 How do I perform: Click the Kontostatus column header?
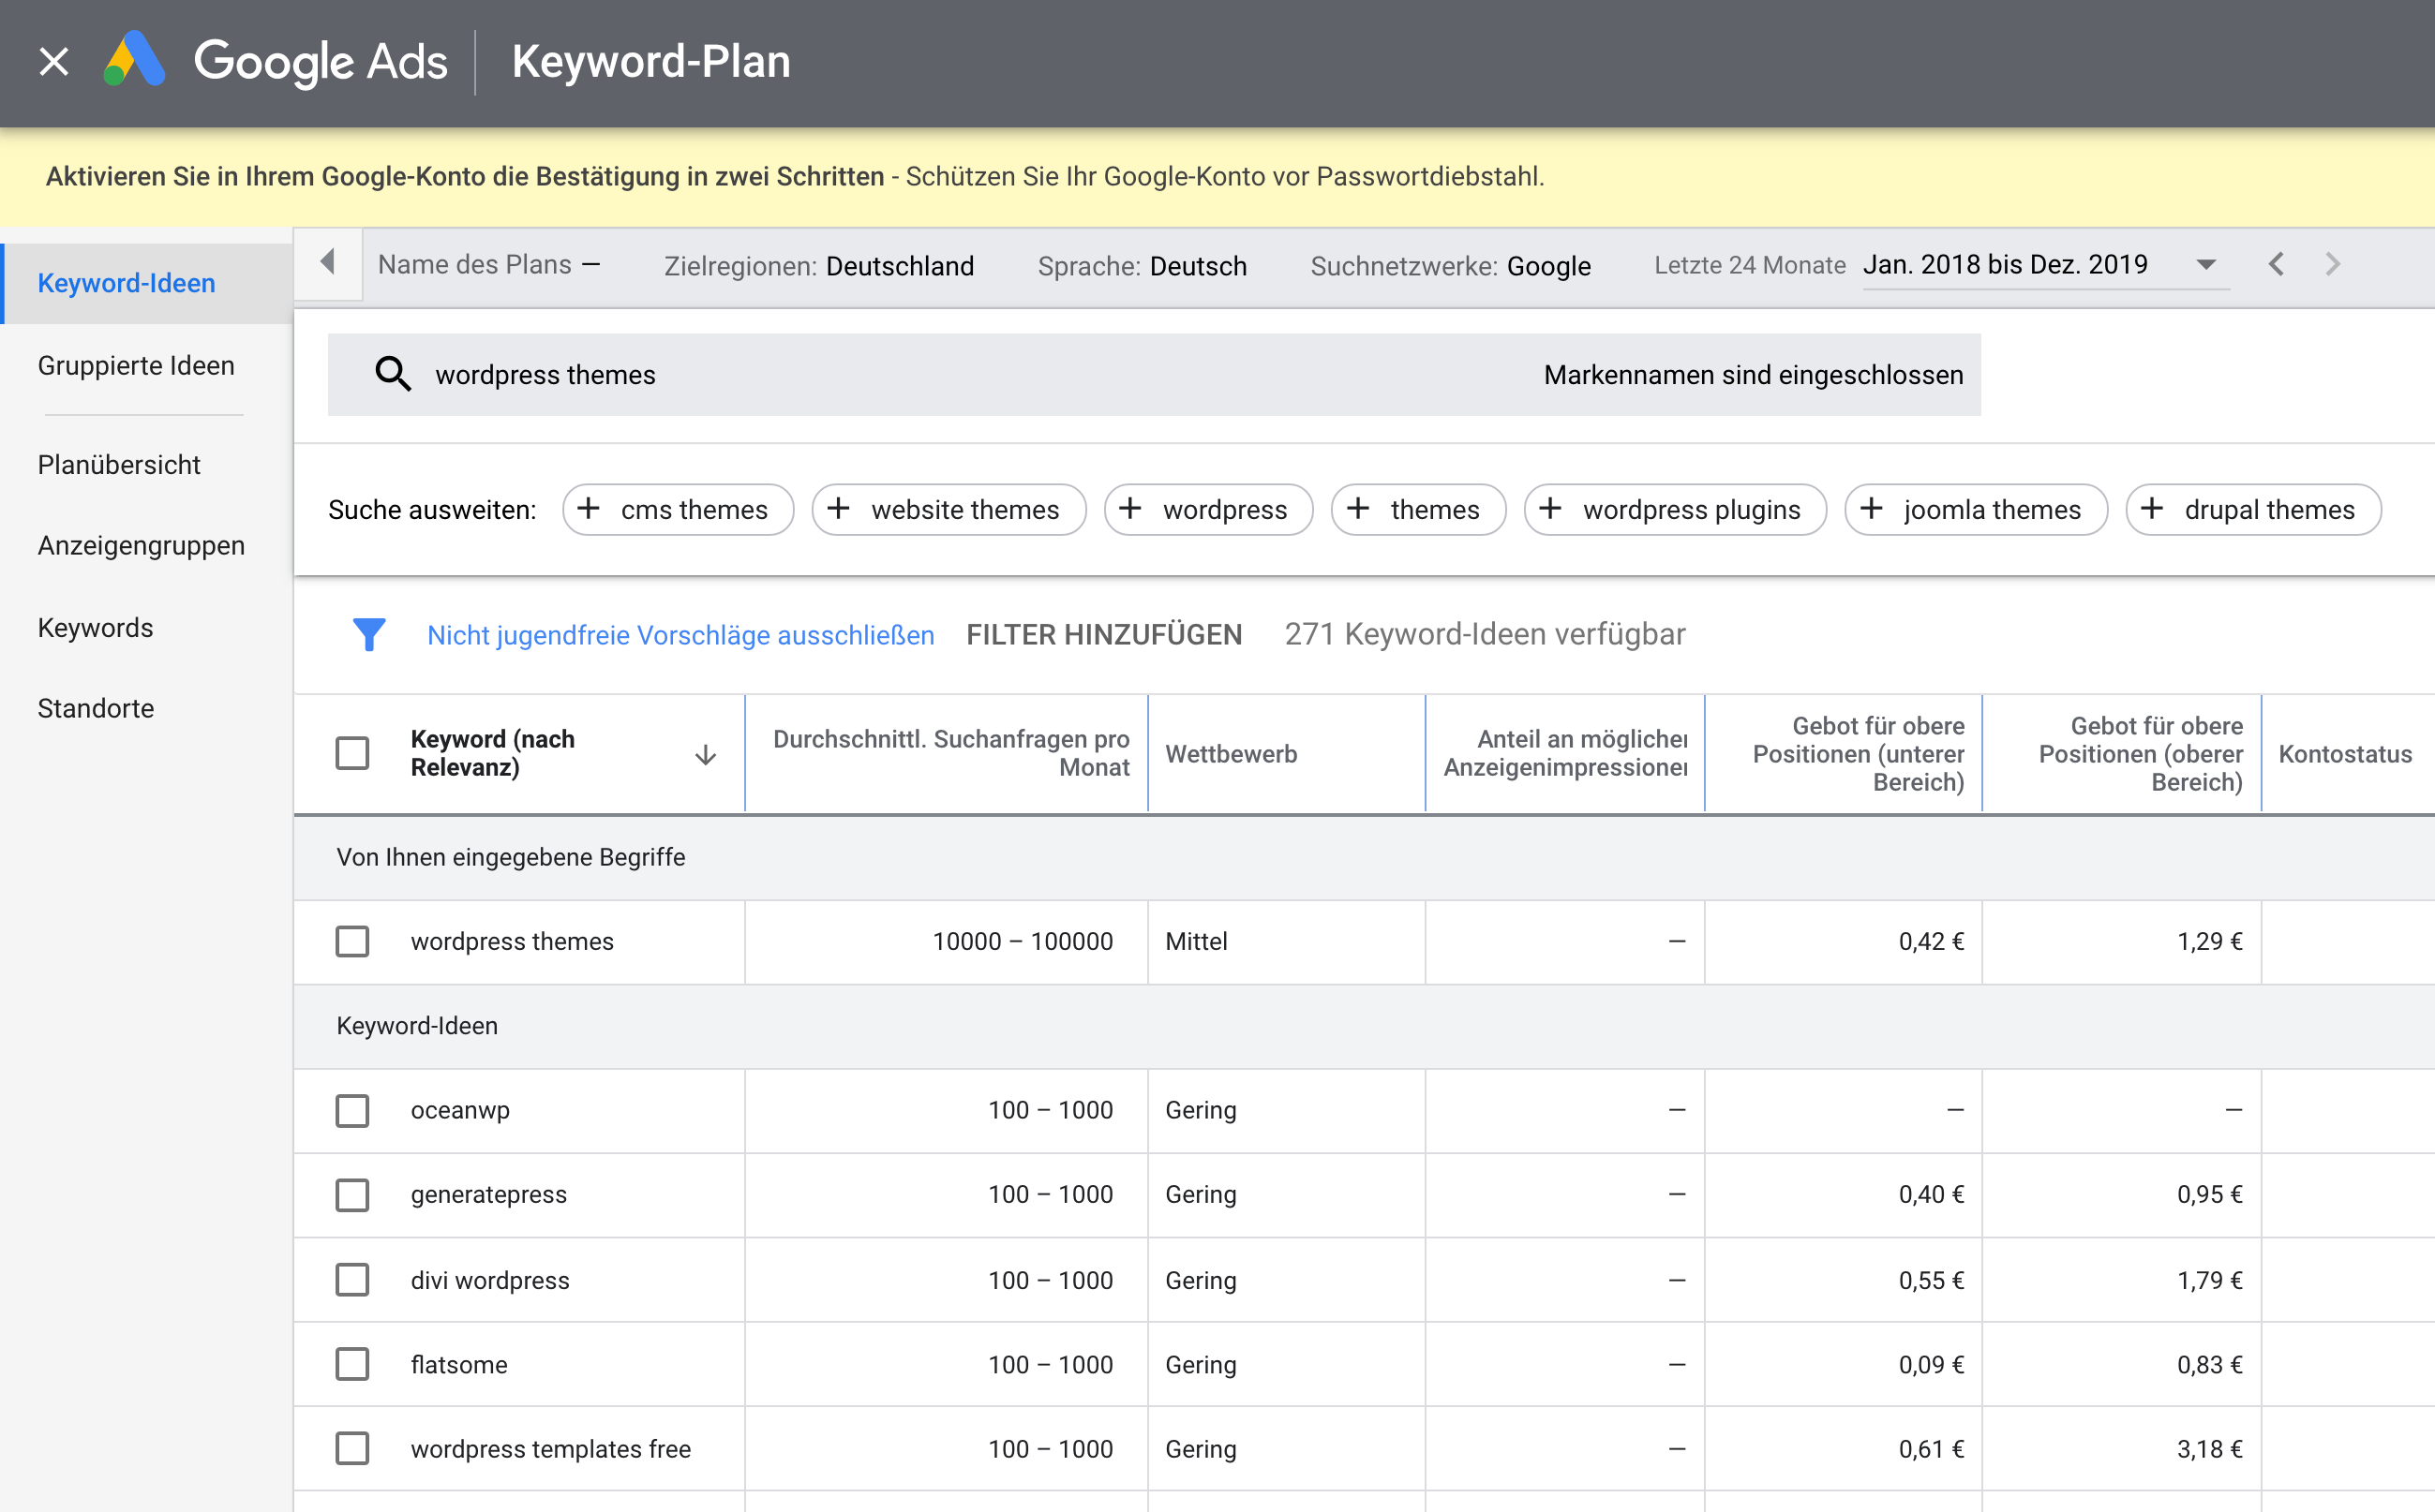pyautogui.click(x=2344, y=754)
